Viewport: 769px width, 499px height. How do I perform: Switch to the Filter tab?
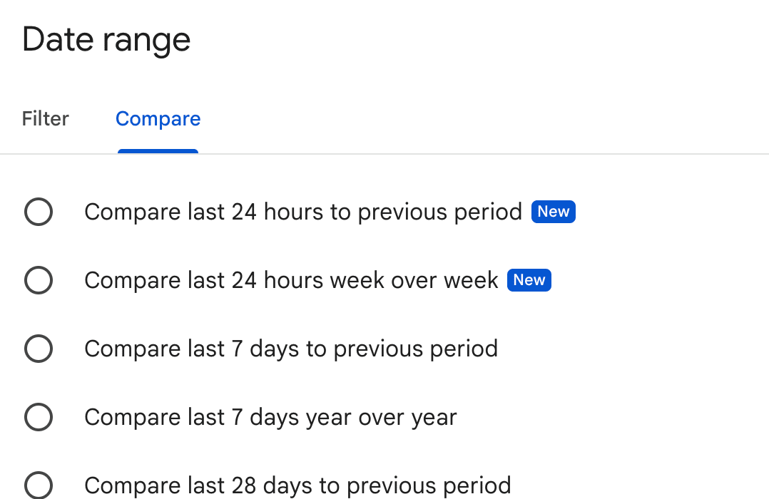(45, 118)
